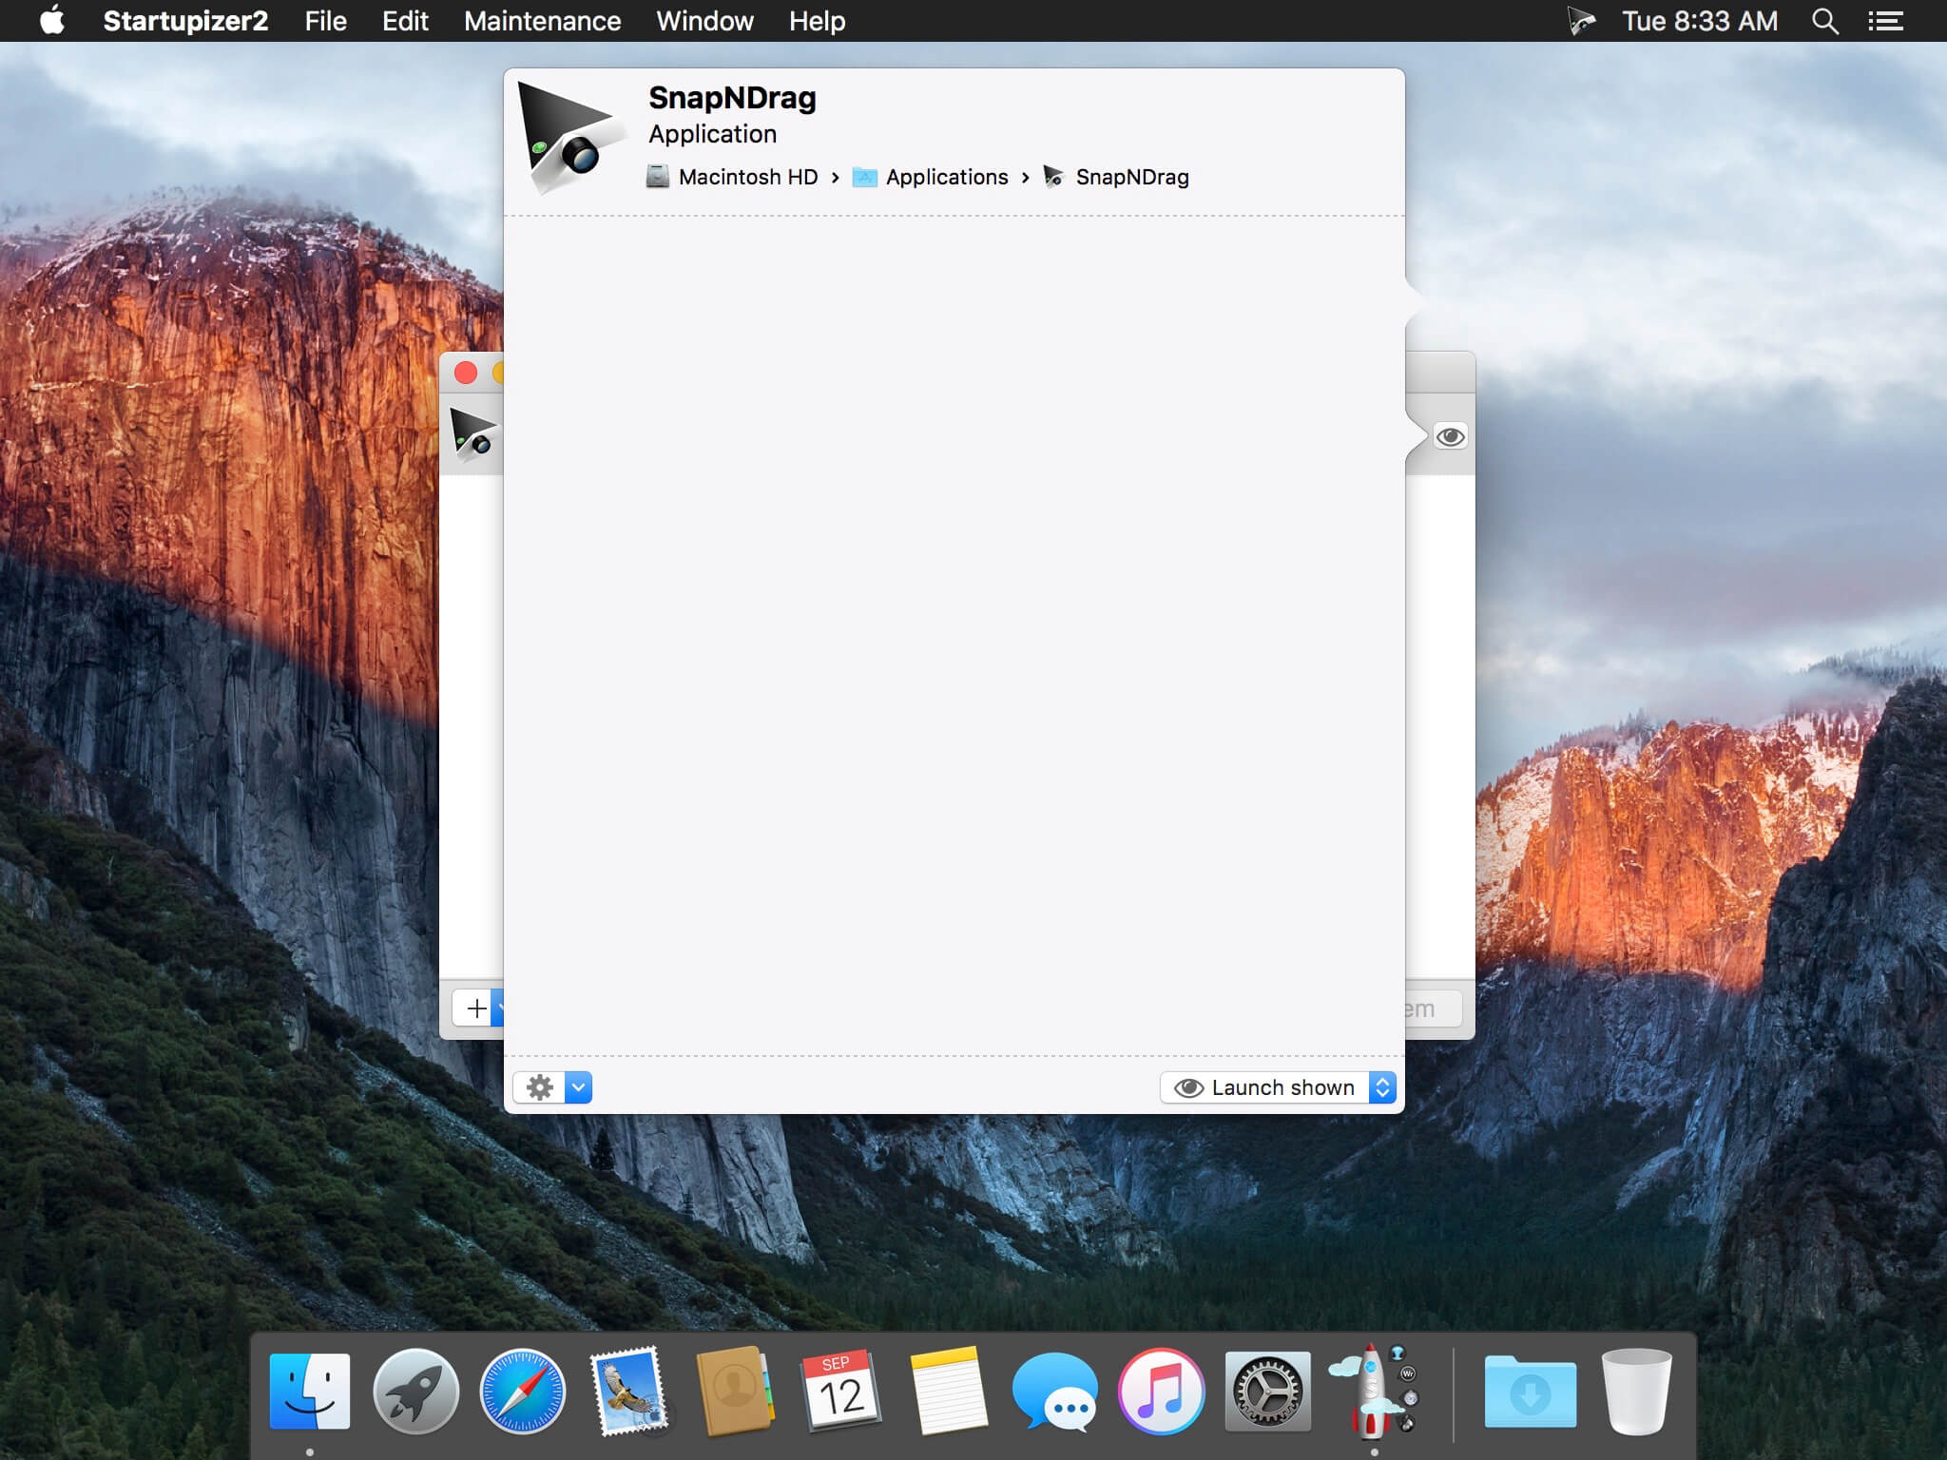Viewport: 1947px width, 1460px height.
Task: Close the Startupizer window with red button
Action: (x=466, y=373)
